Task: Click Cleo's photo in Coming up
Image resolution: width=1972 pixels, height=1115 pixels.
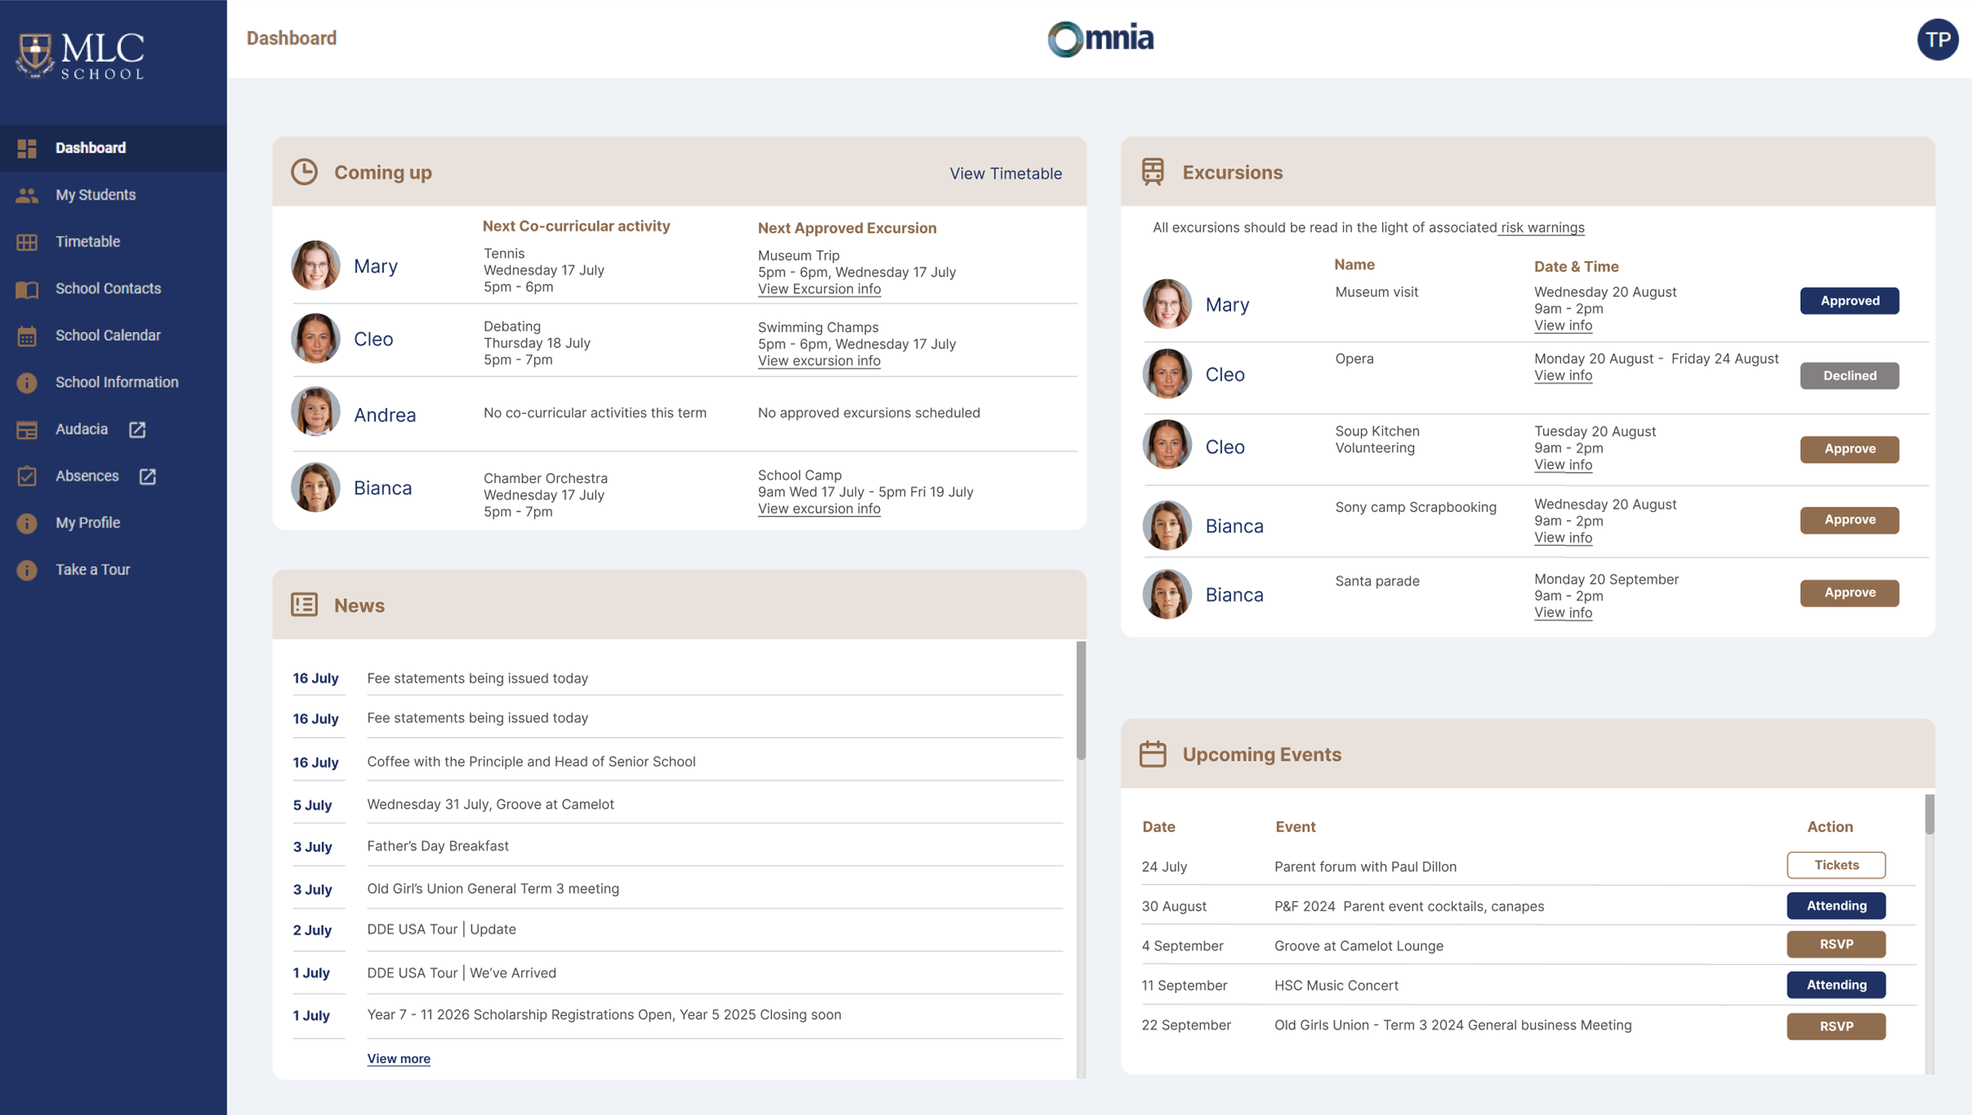Action: [x=315, y=338]
